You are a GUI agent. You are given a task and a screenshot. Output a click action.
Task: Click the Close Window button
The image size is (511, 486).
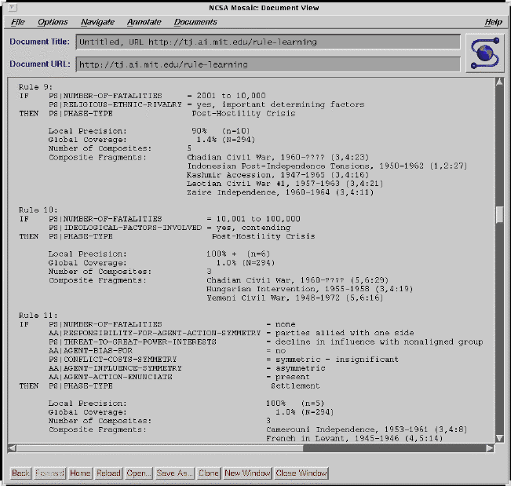[301, 473]
